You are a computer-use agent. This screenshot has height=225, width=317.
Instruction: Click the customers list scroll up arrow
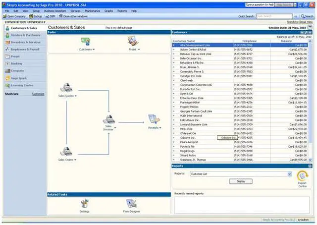(x=311, y=41)
